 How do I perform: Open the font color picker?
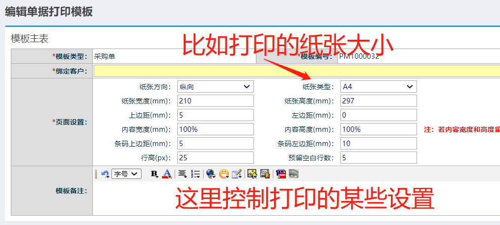[x=167, y=174]
